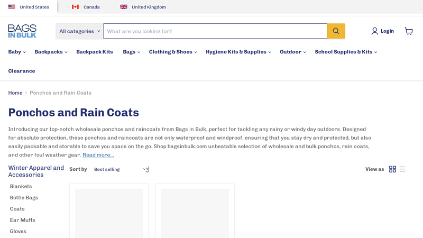This screenshot has width=423, height=238.
Task: Select Ear Muffs in the sidebar
Action: point(22,220)
